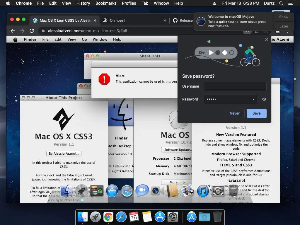The image size is (300, 225).
Task: Show the saved password with the eye icon
Action: (264, 99)
